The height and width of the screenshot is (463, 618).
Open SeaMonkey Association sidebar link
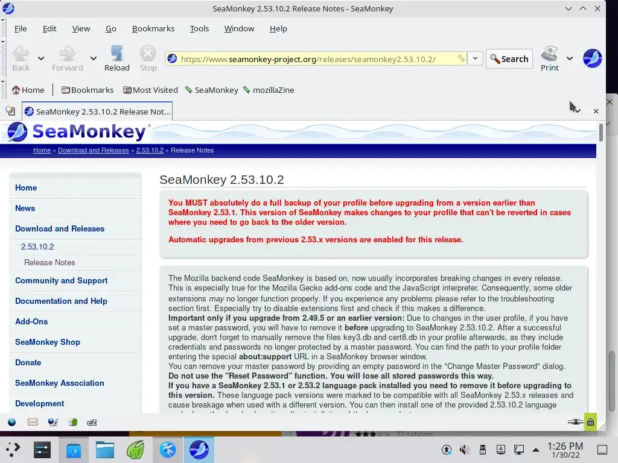click(x=60, y=383)
